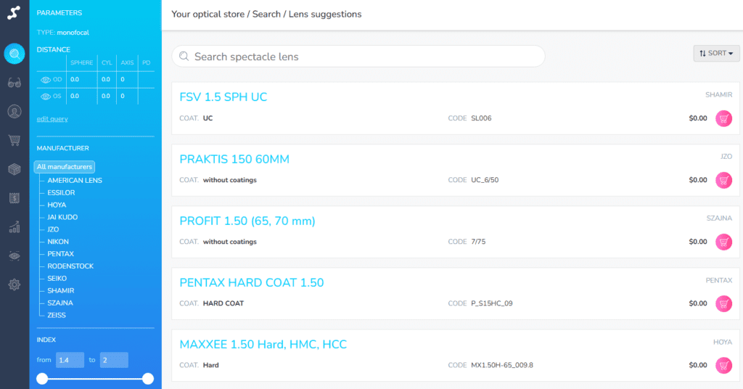Open the glasses frames section
Image resolution: width=743 pixels, height=389 pixels.
click(x=15, y=83)
